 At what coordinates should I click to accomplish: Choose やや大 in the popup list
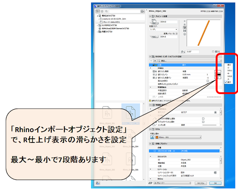point(230,76)
